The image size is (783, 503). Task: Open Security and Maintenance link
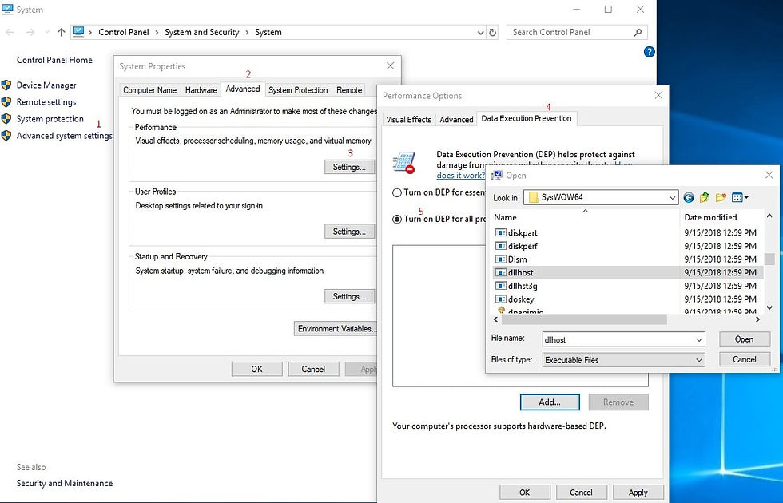tap(65, 483)
